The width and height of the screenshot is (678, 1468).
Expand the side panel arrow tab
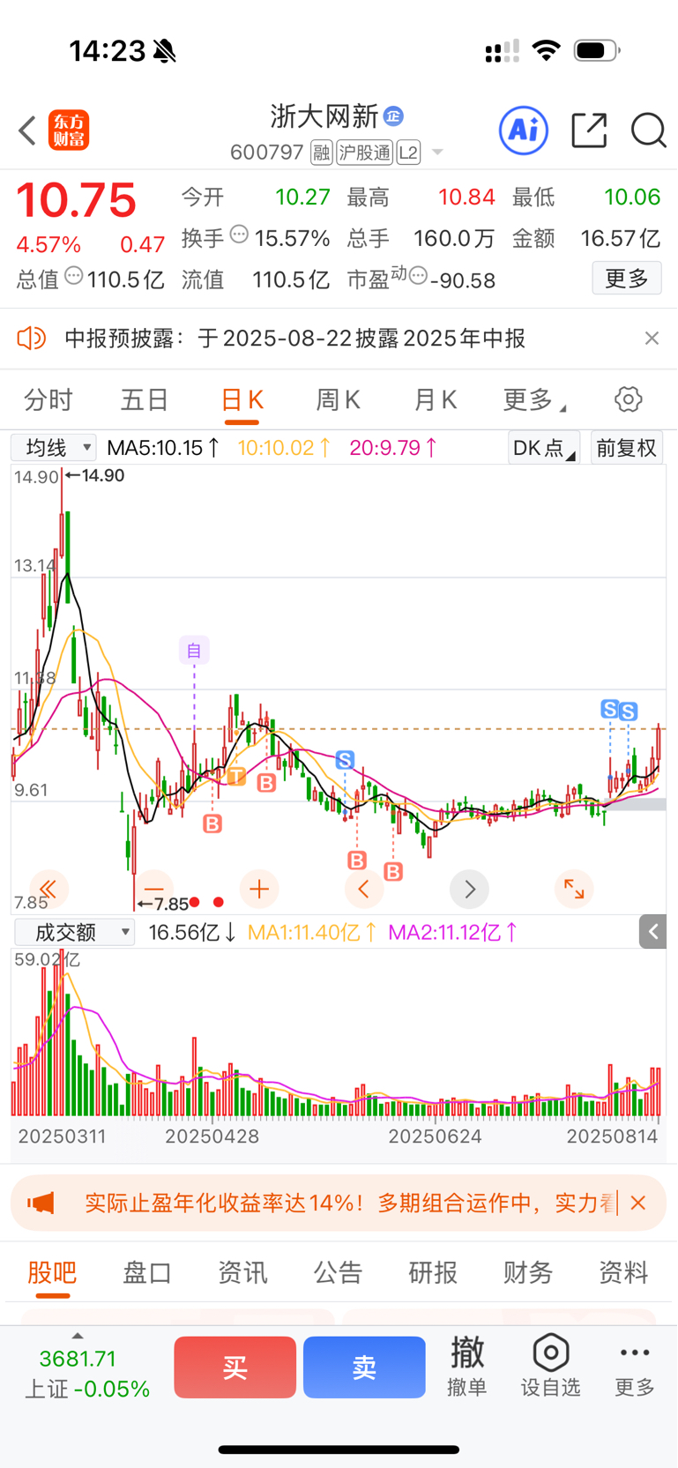pyautogui.click(x=652, y=932)
